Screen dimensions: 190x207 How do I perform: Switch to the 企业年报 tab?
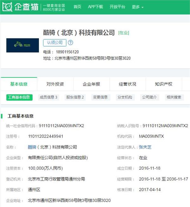click(92, 84)
